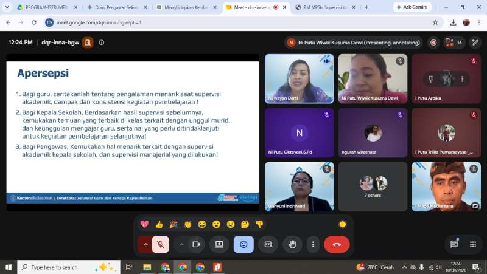Bookmark this page with star
The width and height of the screenshot is (487, 274).
[x=435, y=22]
